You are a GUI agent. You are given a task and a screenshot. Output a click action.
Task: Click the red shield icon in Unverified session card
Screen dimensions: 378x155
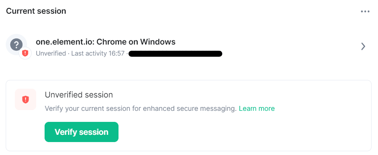(25, 99)
